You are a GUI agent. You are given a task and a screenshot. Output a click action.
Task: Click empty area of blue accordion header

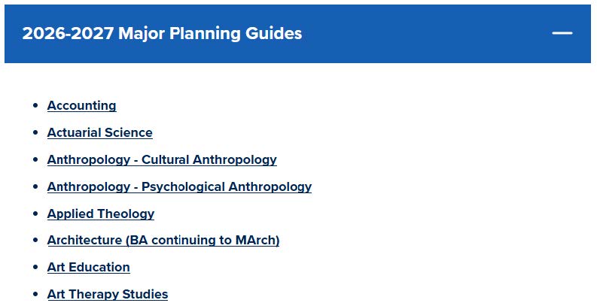pos(422,34)
